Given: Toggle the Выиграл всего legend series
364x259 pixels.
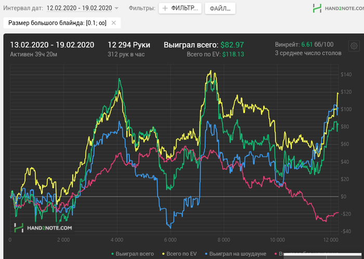Looking at the screenshot, I should coord(132,254).
